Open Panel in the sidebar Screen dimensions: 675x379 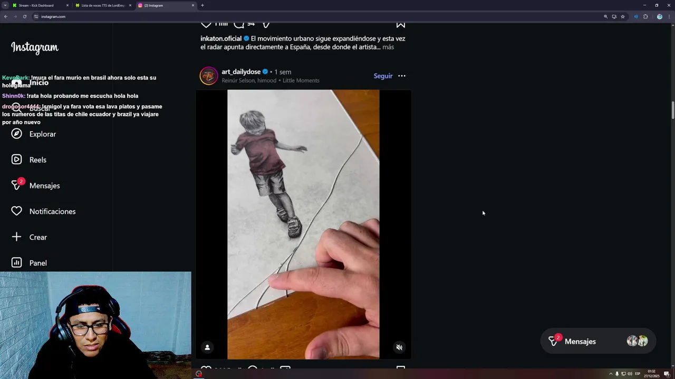[38, 263]
